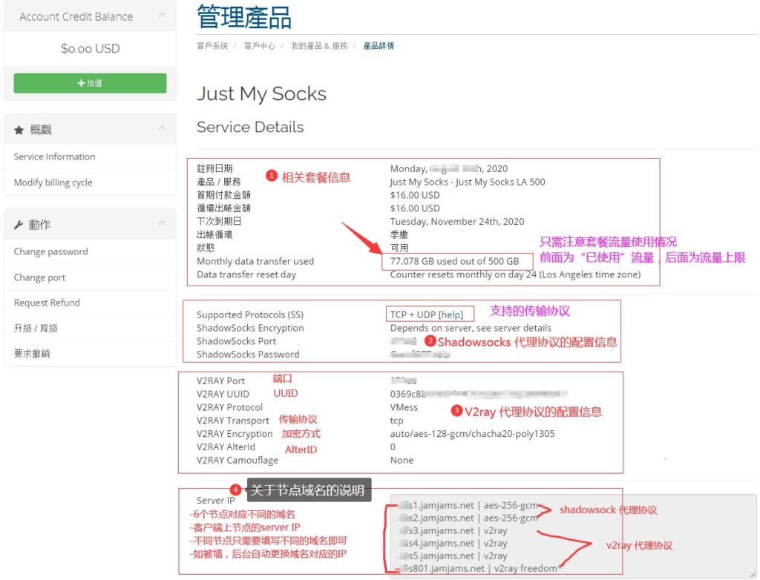Collapse the 動作 panel chevron
The image size is (760, 580).
(163, 223)
